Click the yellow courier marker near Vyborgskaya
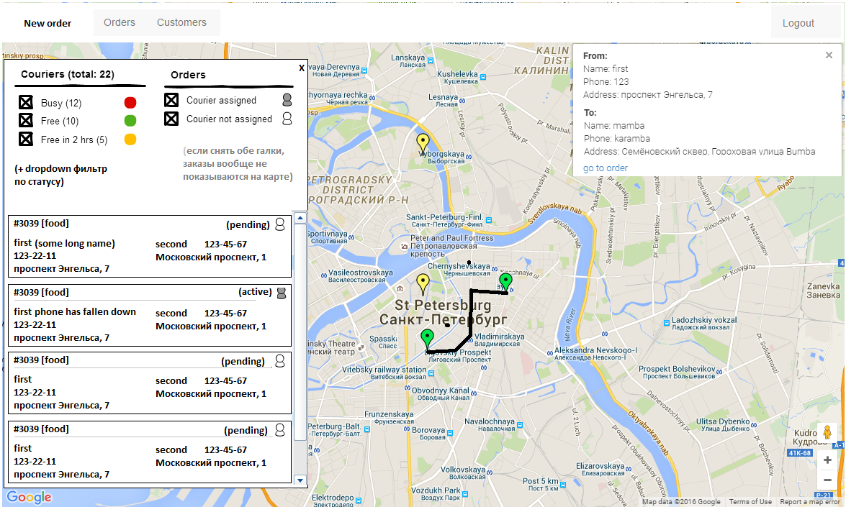The width and height of the screenshot is (846, 507). [423, 142]
